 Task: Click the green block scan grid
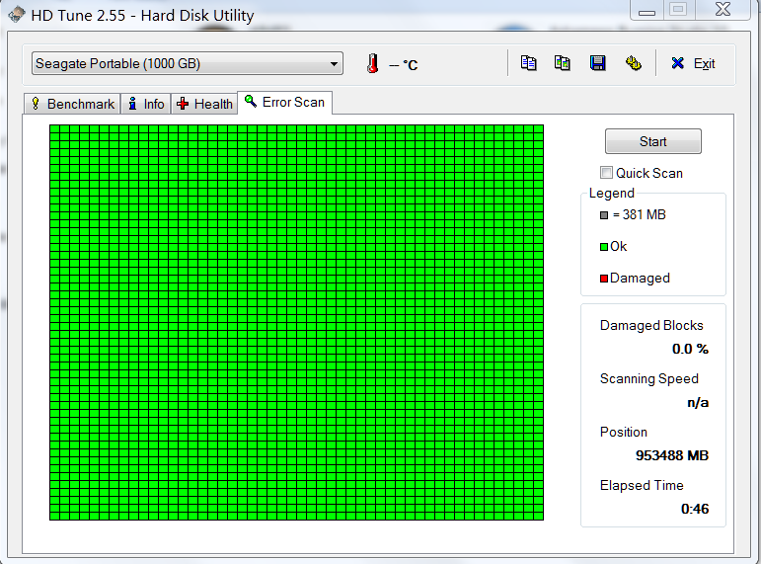pos(296,323)
